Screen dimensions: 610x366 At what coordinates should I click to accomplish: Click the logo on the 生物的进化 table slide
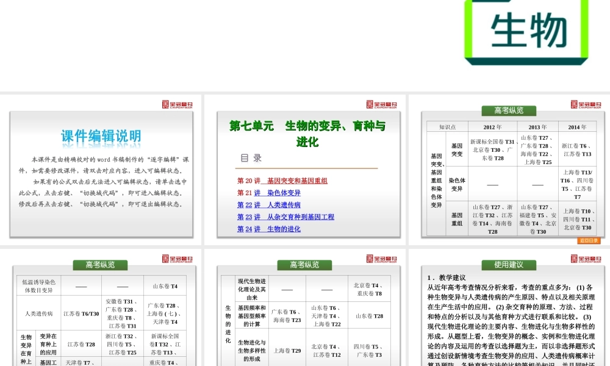point(382,259)
